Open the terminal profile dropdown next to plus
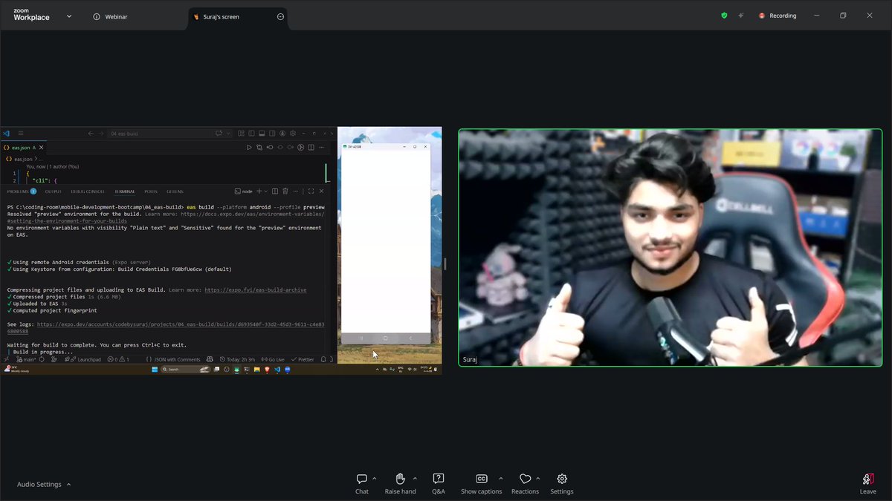This screenshot has width=892, height=501. [x=265, y=191]
